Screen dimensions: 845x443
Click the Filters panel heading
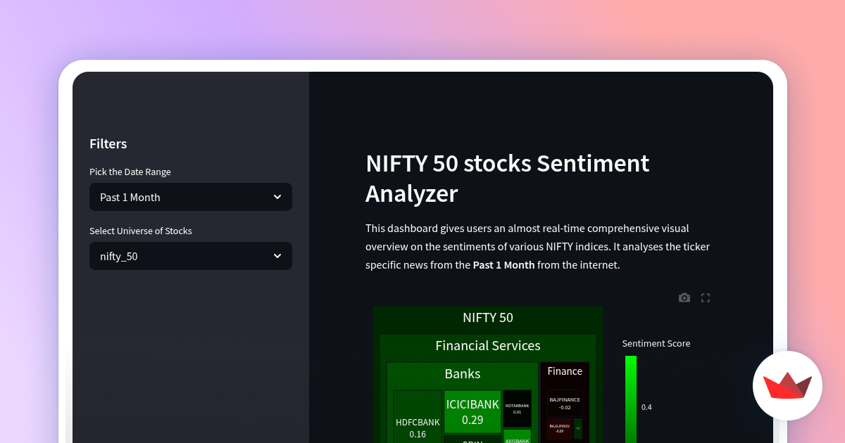click(x=108, y=143)
